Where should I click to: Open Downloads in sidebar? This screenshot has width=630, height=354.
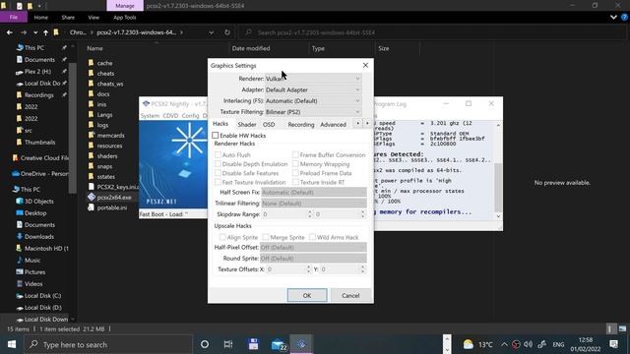[38, 237]
